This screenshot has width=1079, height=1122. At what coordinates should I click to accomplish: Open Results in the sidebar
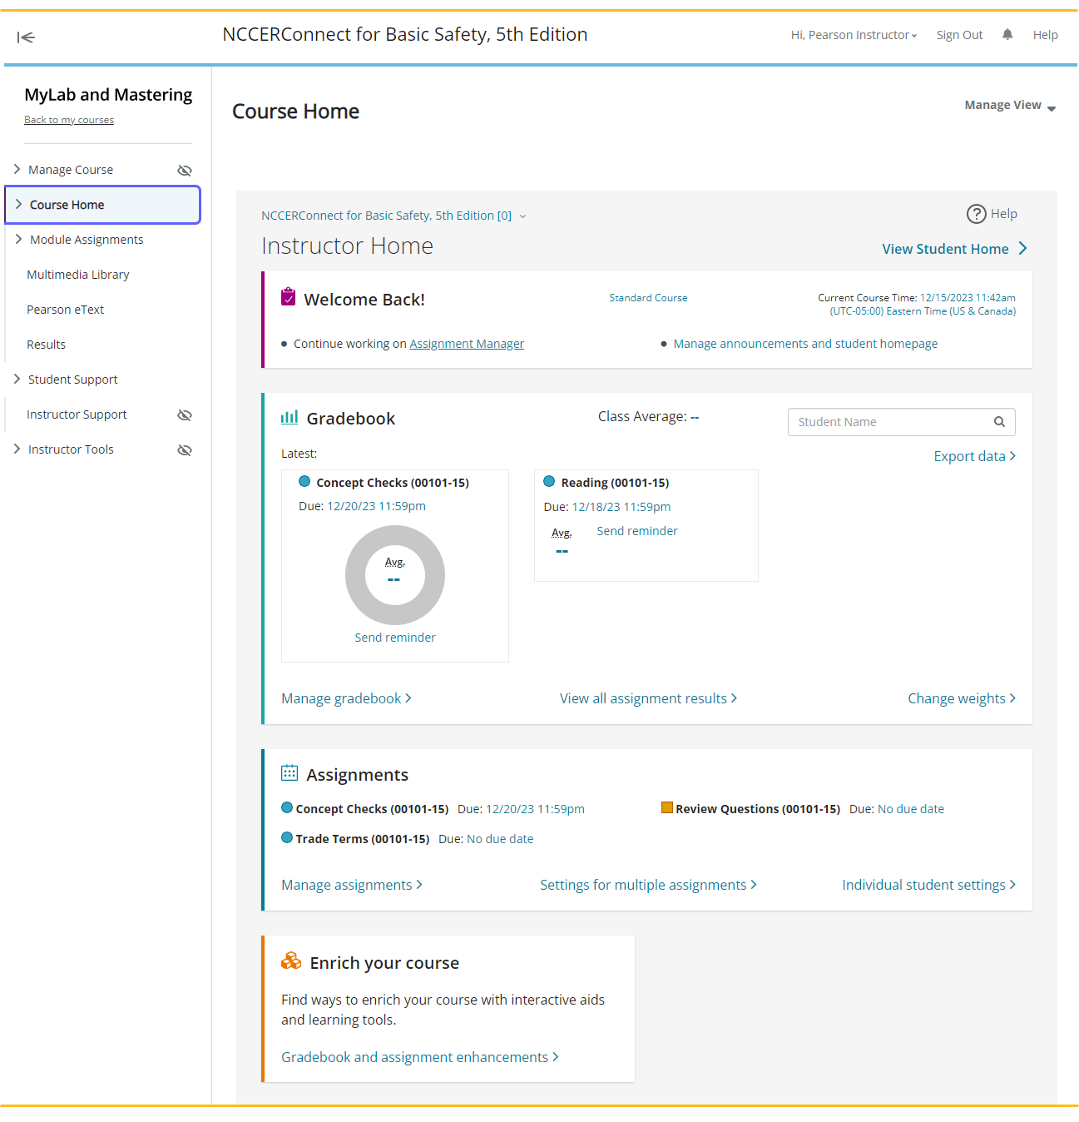[46, 345]
